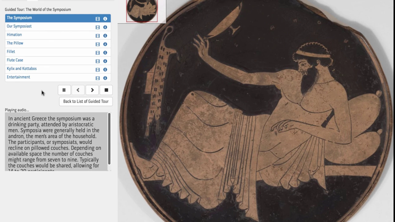Click the film icon for Entertainment
395x222 pixels.
[98, 78]
